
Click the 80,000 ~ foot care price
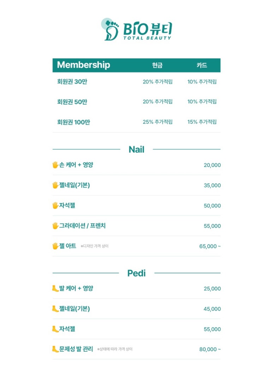210,349
